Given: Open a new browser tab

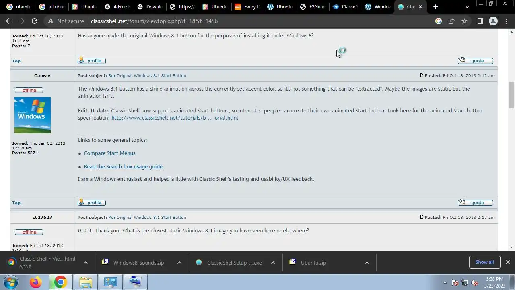Looking at the screenshot, I should pyautogui.click(x=435, y=7).
